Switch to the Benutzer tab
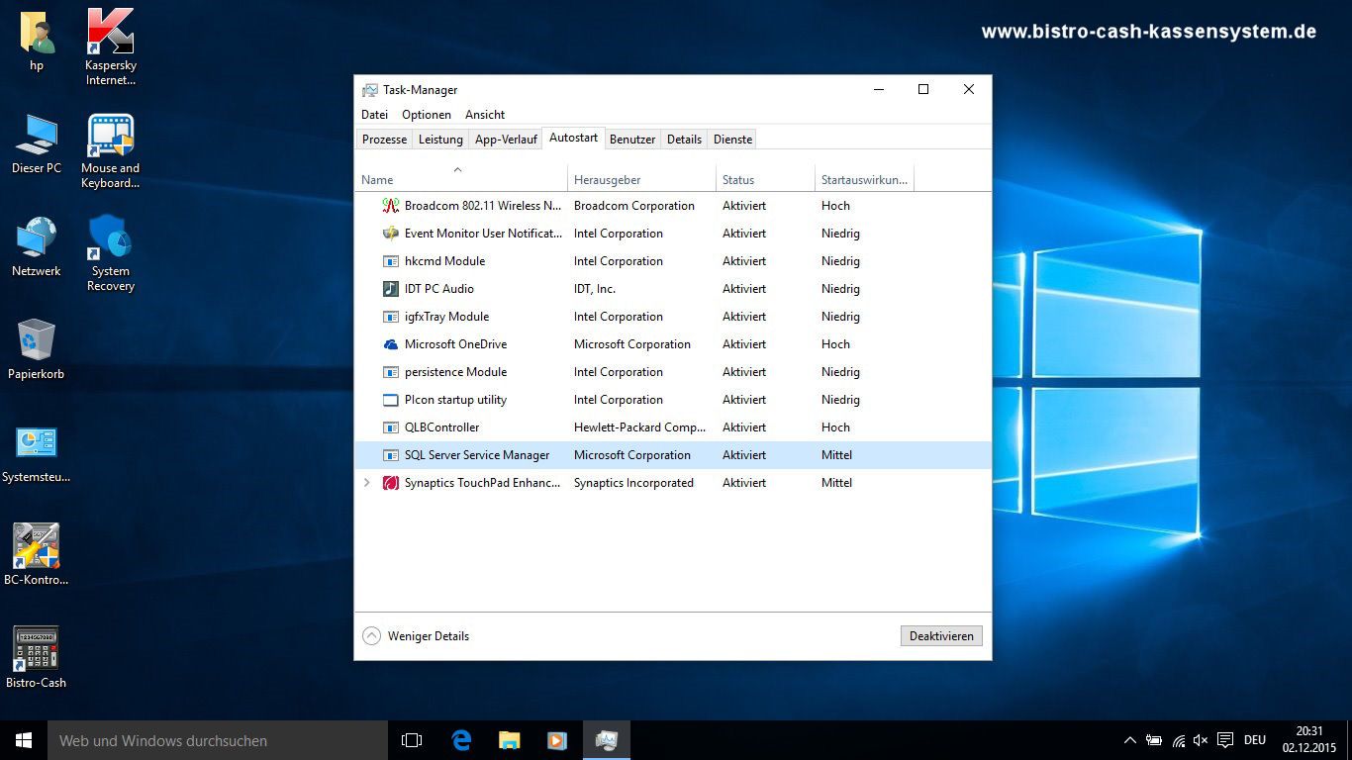Viewport: 1352px width, 760px height. pos(632,140)
